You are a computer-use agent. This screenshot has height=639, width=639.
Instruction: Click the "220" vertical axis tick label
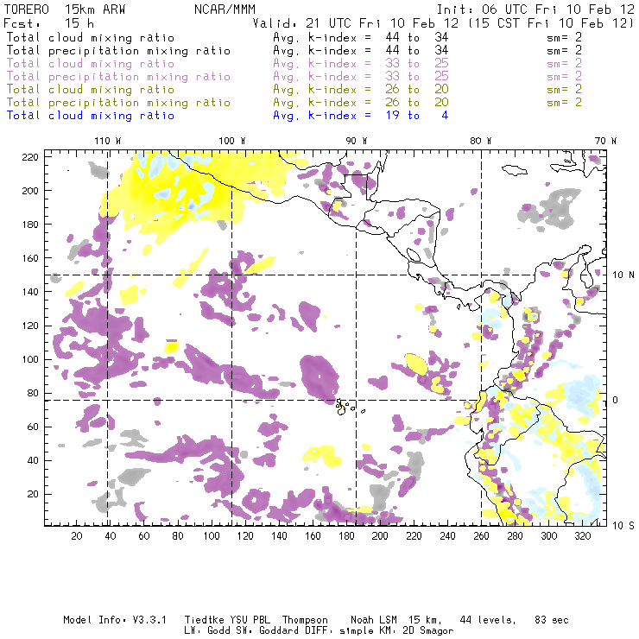pos(30,157)
